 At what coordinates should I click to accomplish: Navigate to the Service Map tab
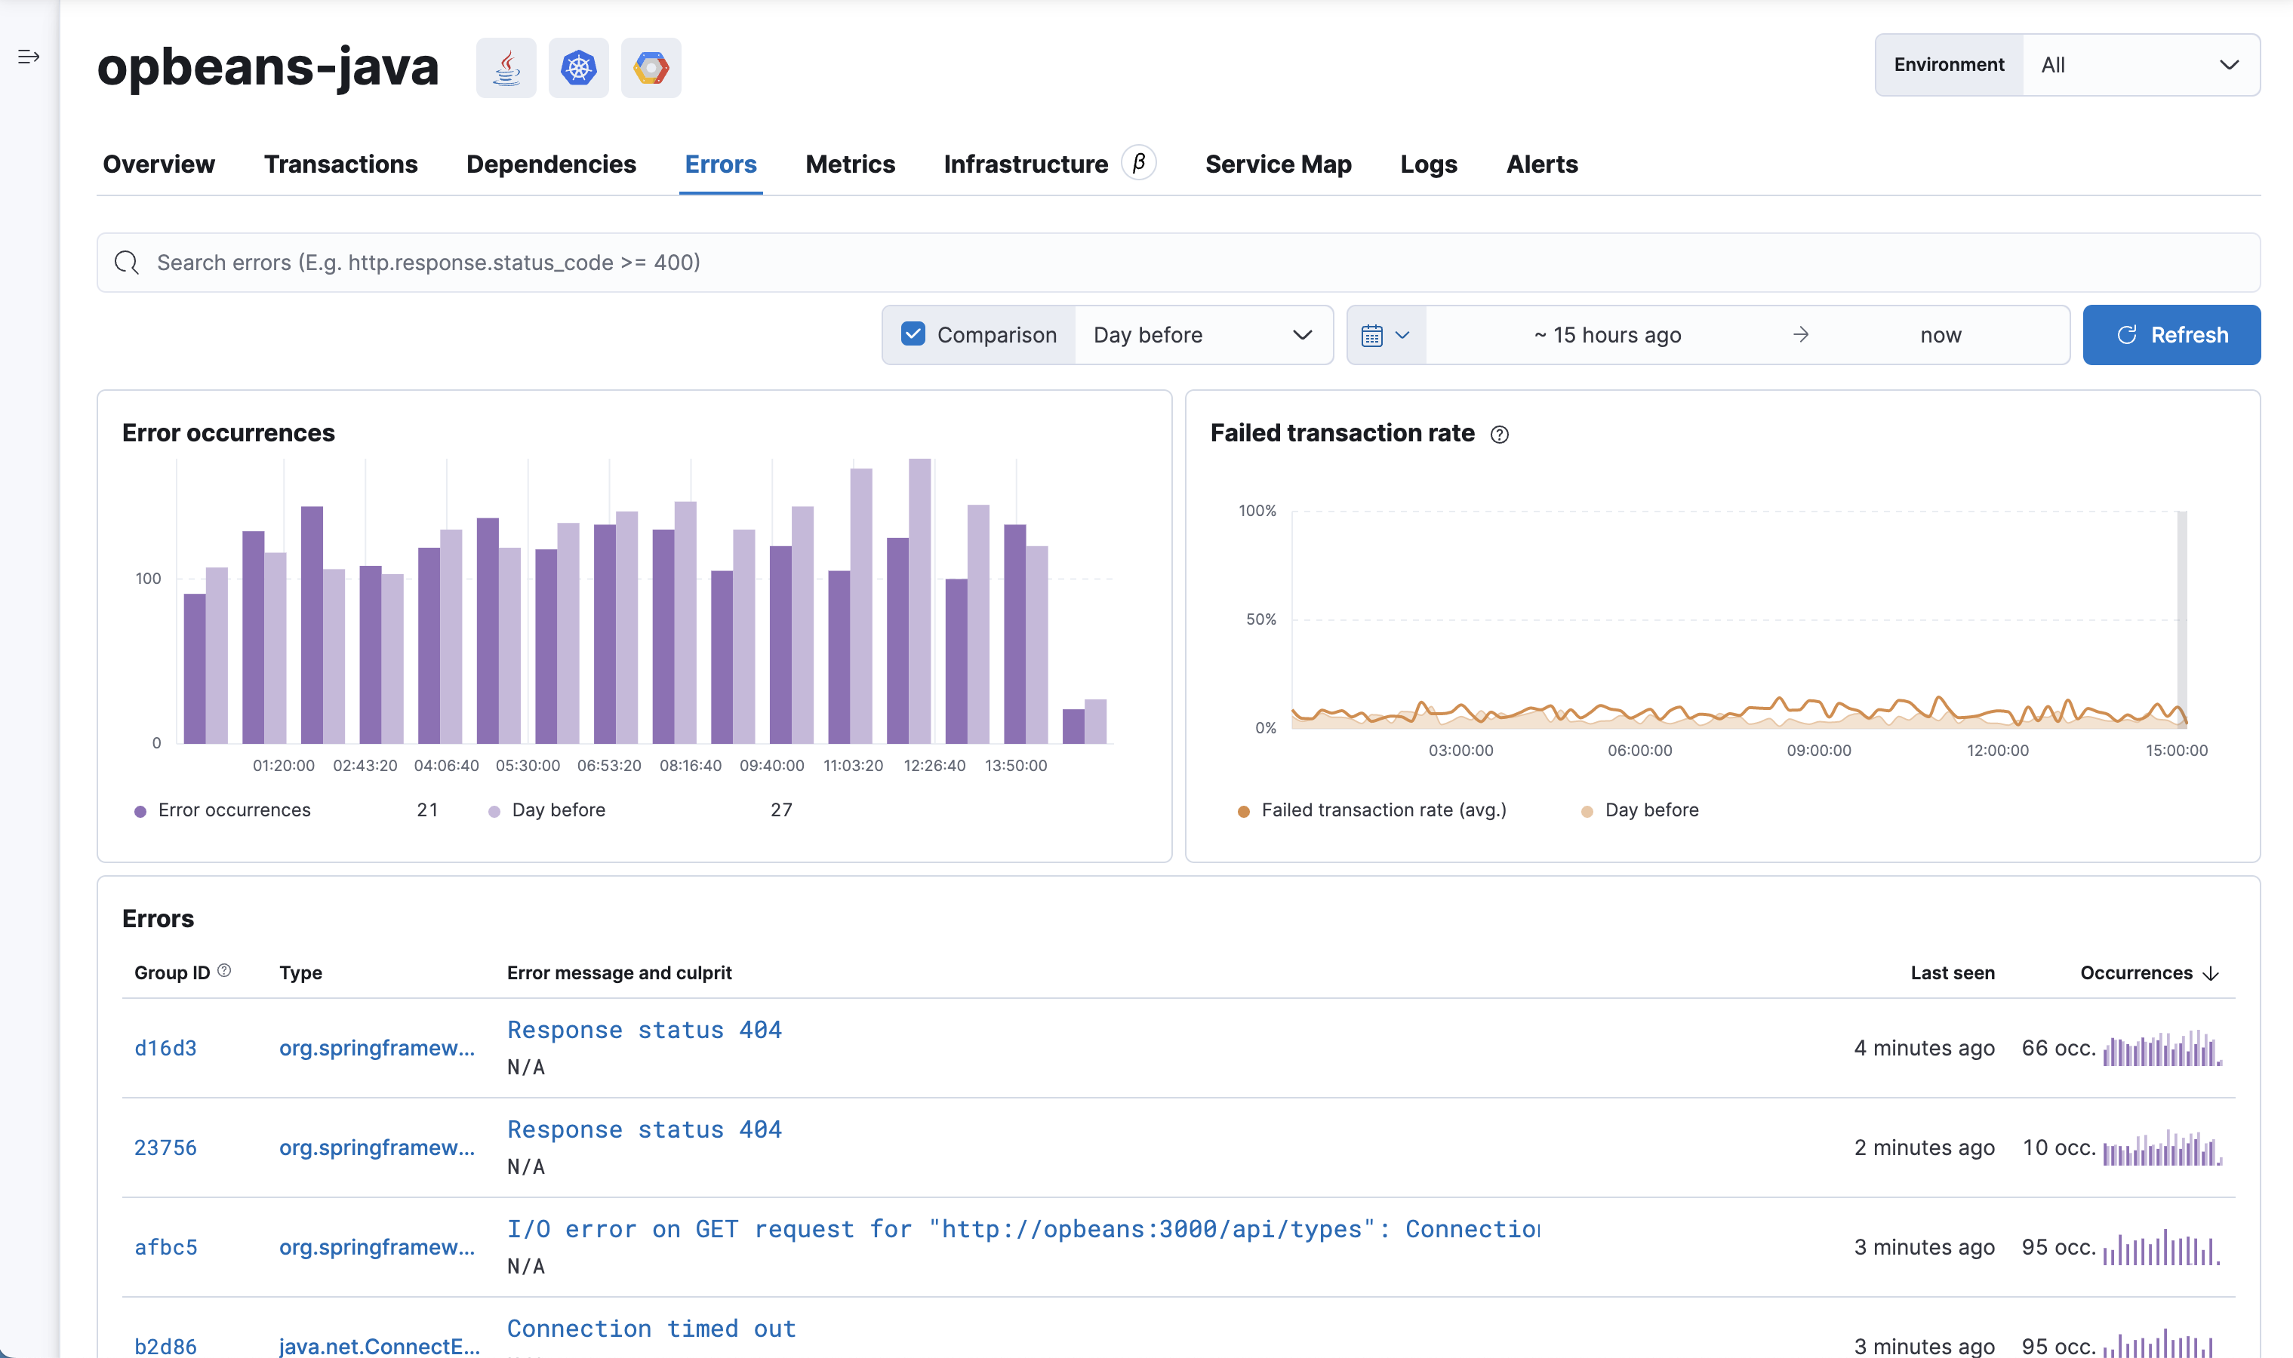coord(1279,163)
